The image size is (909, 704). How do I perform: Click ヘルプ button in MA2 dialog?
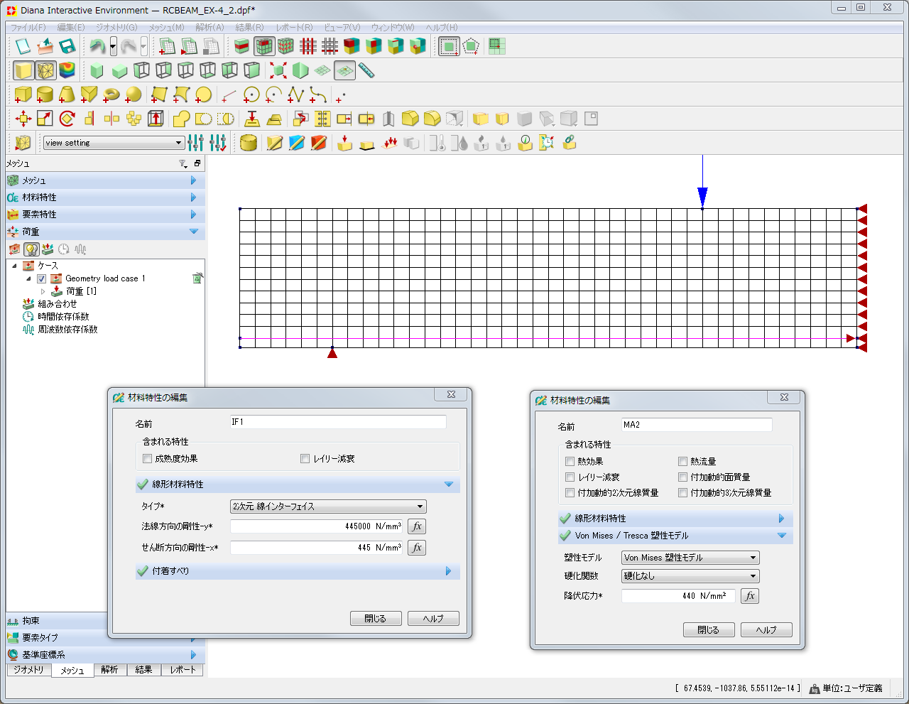[x=766, y=630]
